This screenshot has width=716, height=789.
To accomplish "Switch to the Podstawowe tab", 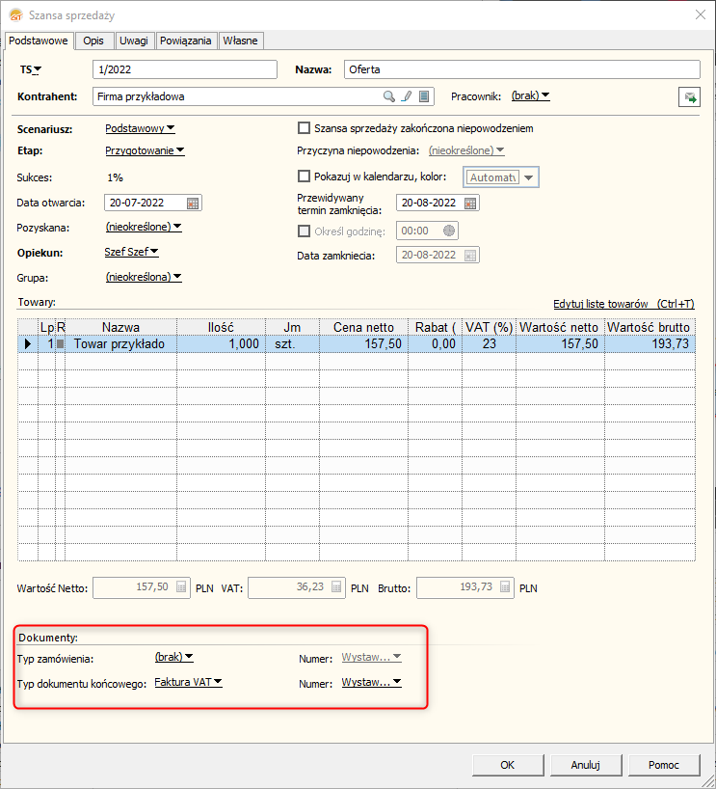I will [39, 41].
